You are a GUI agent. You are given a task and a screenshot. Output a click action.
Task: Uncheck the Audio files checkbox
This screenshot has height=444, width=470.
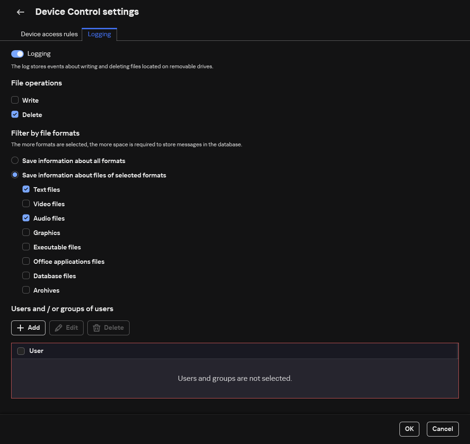26,218
